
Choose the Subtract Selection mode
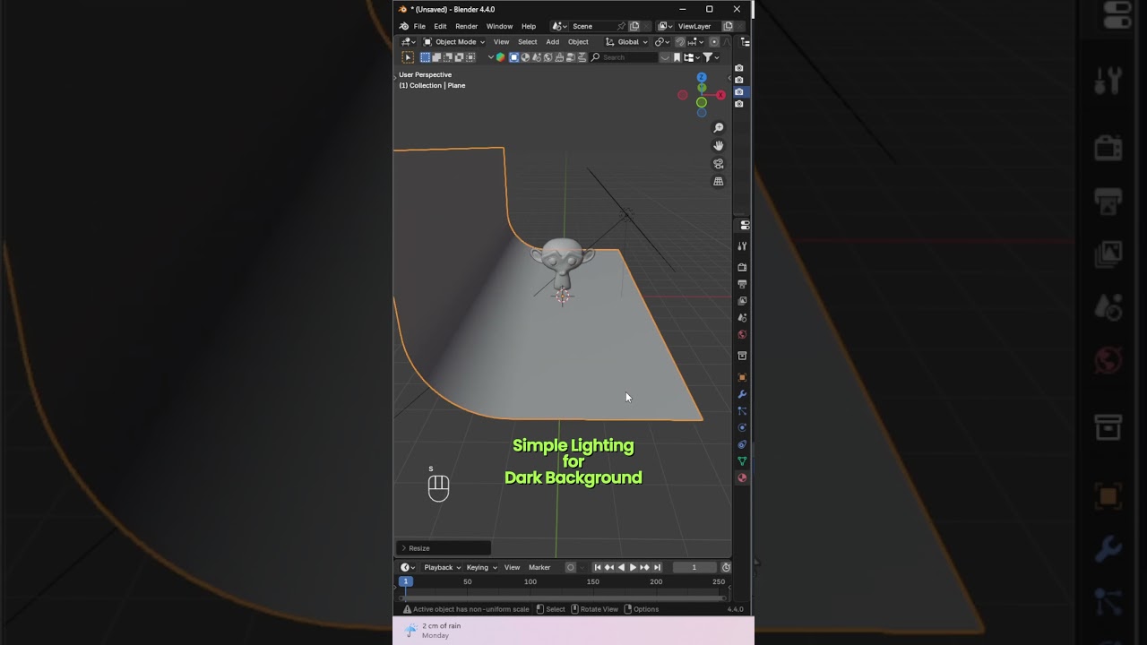coord(448,57)
